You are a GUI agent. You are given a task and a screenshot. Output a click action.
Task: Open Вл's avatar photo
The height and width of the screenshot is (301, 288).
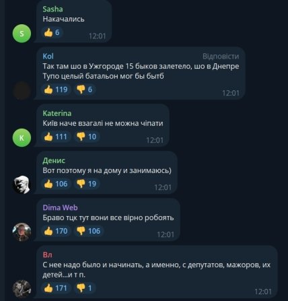(x=22, y=289)
